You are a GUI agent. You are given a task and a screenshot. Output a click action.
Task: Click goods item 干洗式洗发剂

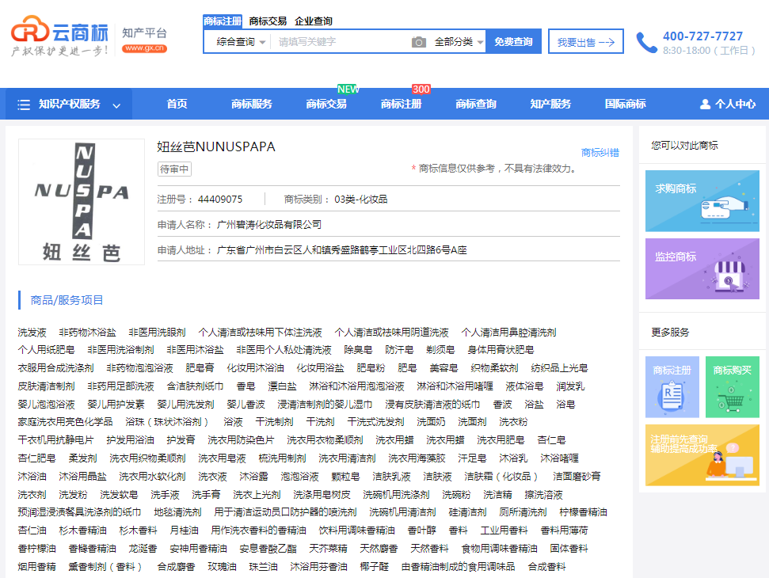click(x=375, y=422)
